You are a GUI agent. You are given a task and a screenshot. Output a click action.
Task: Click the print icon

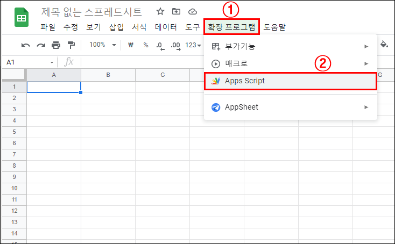[56, 45]
